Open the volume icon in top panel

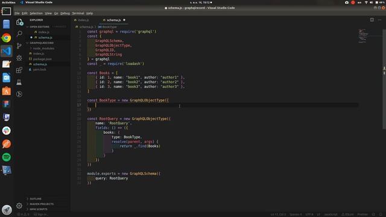372,2
